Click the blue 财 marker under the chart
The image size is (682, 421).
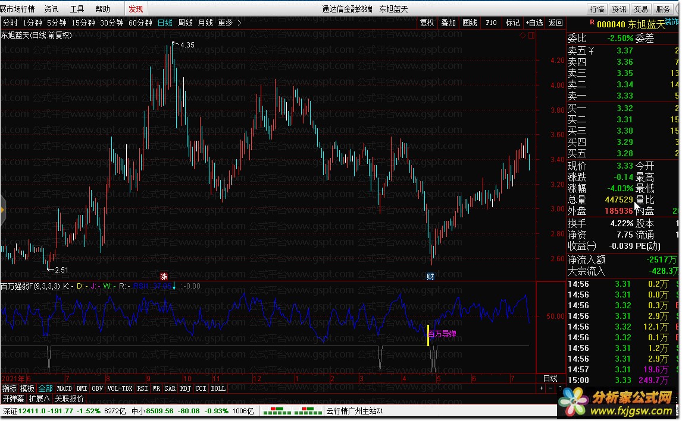coord(430,277)
